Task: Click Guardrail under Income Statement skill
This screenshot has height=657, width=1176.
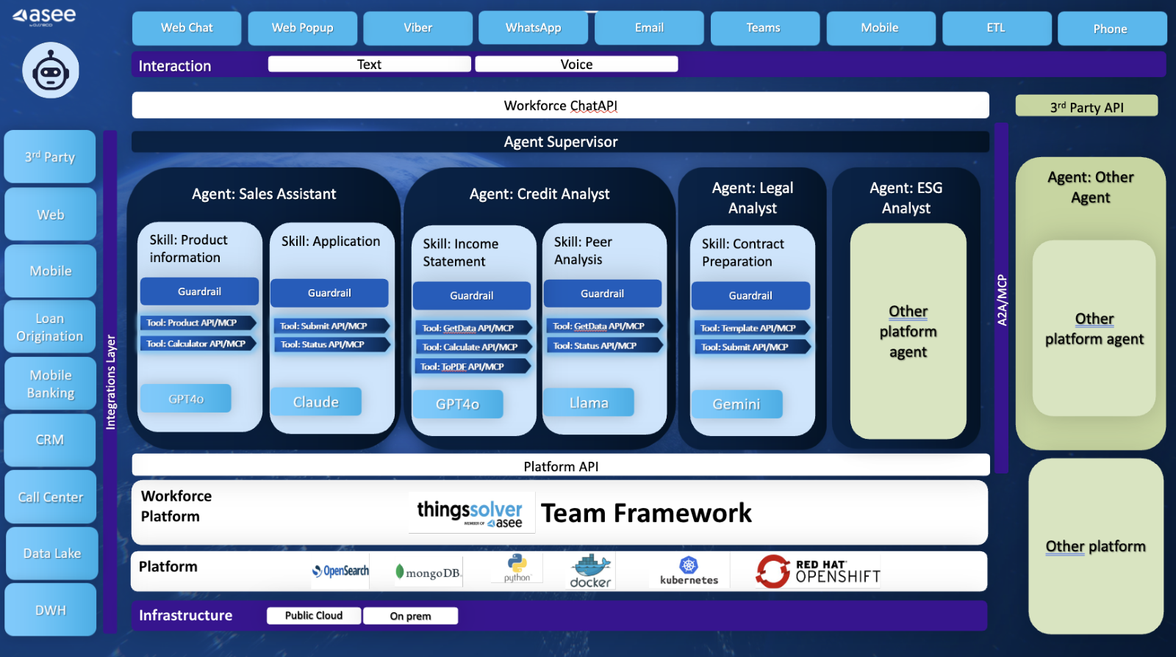Action: click(472, 296)
